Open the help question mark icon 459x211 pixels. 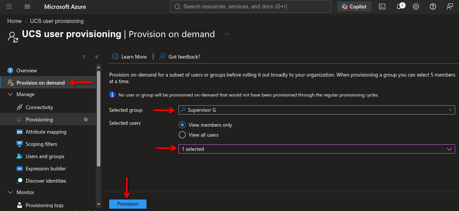(433, 7)
